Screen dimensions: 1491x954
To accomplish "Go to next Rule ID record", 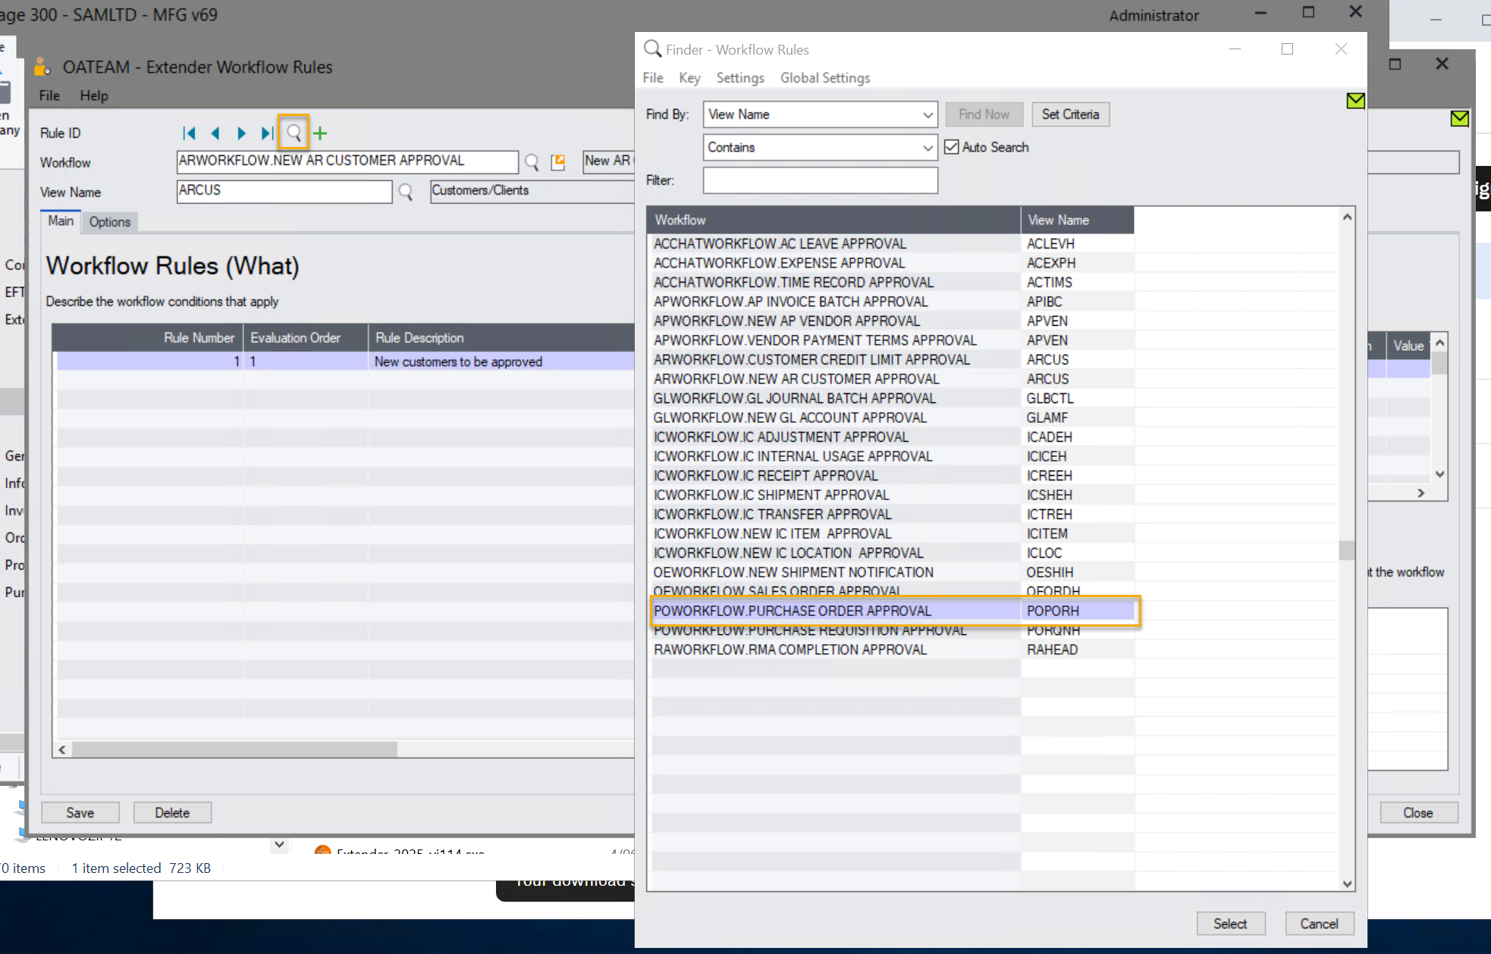I will coord(241,133).
